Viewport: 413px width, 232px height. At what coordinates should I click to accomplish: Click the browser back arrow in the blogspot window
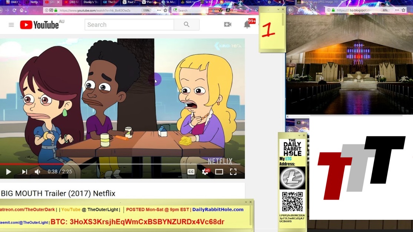291,10
